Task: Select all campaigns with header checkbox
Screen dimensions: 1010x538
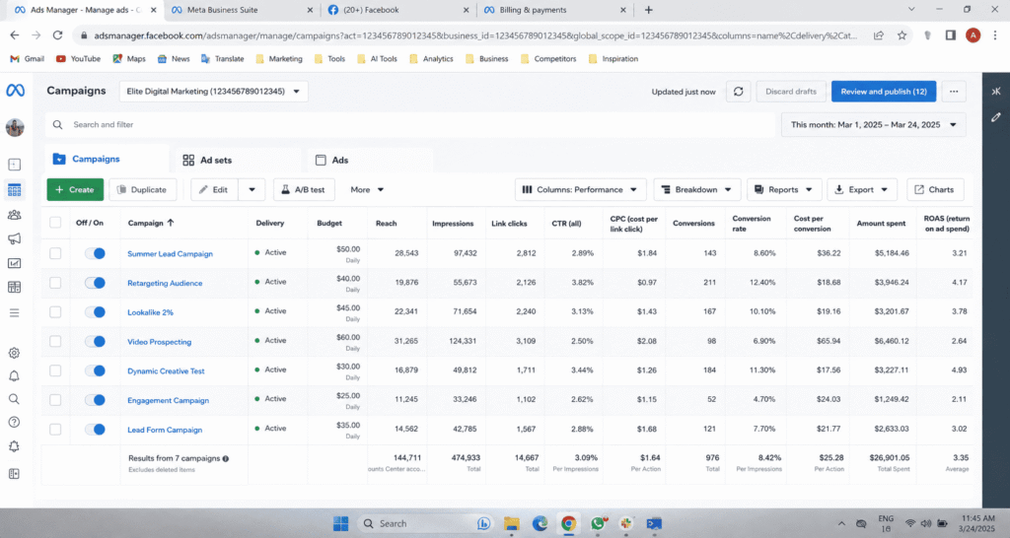Action: [x=55, y=223]
